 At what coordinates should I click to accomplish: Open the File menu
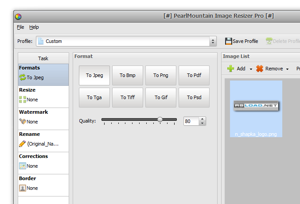click(20, 27)
